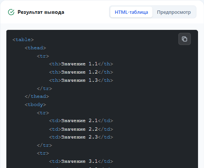
Task: Click the line with Значение 1.3
Action: (81, 80)
